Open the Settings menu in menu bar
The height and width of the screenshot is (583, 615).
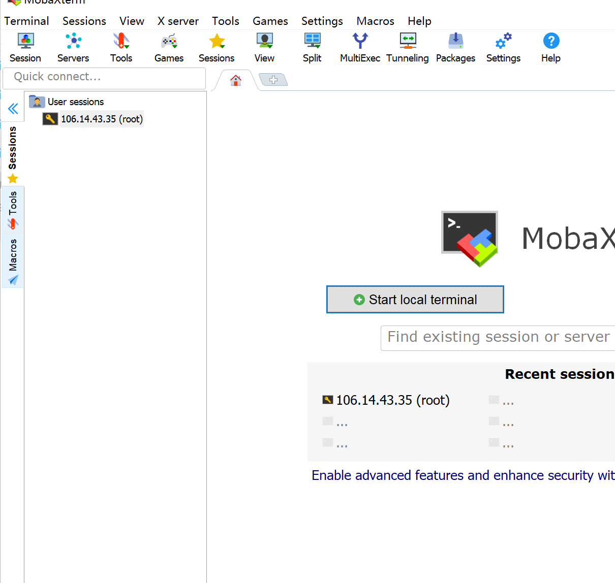[x=322, y=21]
